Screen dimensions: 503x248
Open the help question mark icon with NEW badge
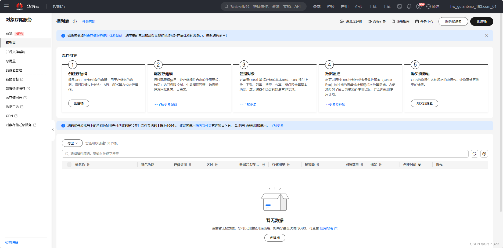click(419, 6)
